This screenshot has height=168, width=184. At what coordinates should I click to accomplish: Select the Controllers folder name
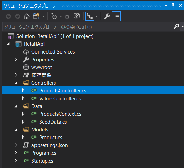[x=44, y=83]
